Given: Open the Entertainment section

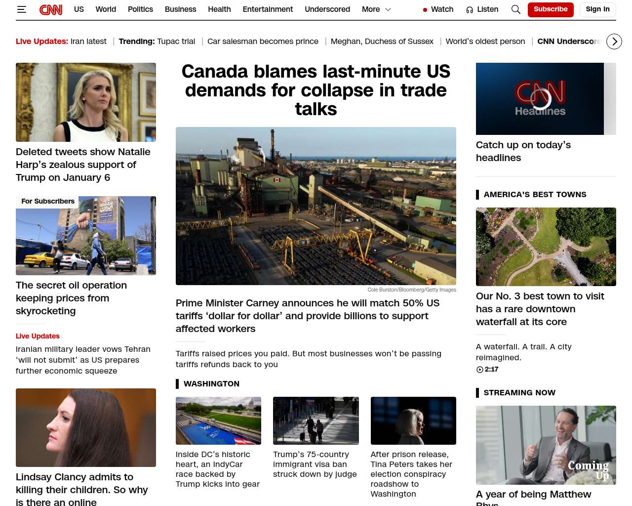Looking at the screenshot, I should pos(268,9).
